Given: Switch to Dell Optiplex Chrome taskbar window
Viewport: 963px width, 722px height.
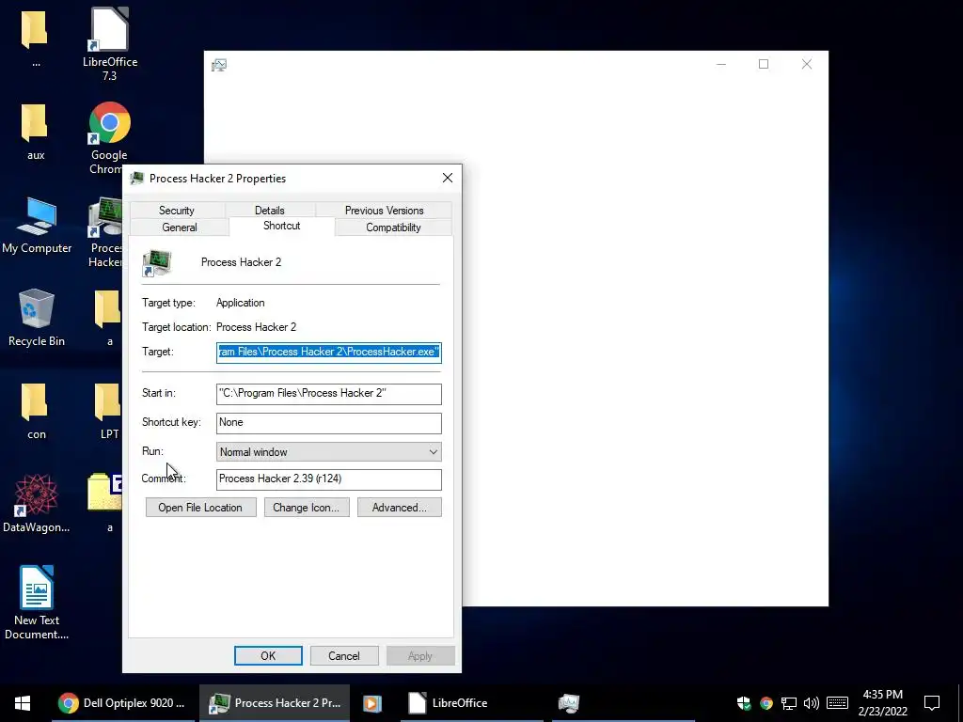Looking at the screenshot, I should [x=122, y=703].
